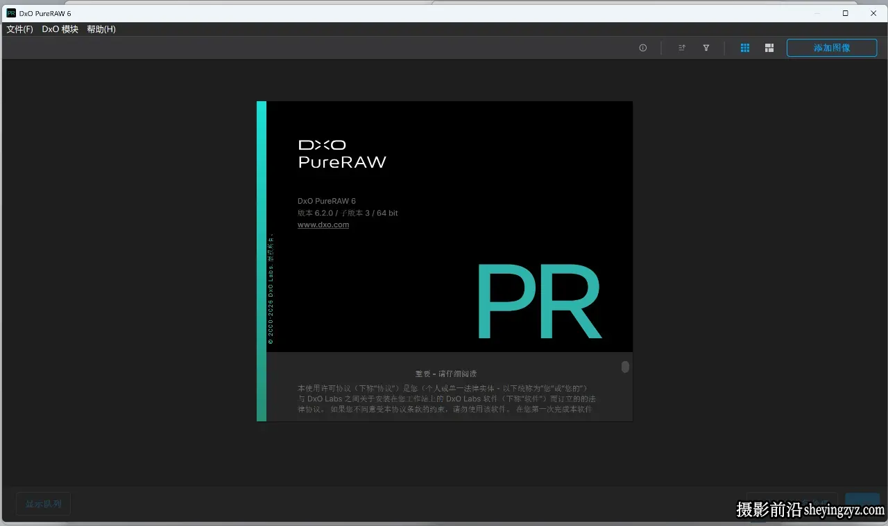Click the 显示队列 button
This screenshot has height=526, width=888.
pyautogui.click(x=44, y=504)
